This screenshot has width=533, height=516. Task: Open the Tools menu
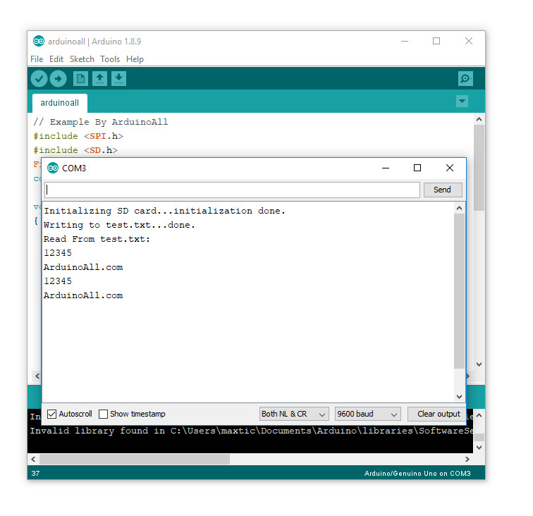[x=110, y=59]
